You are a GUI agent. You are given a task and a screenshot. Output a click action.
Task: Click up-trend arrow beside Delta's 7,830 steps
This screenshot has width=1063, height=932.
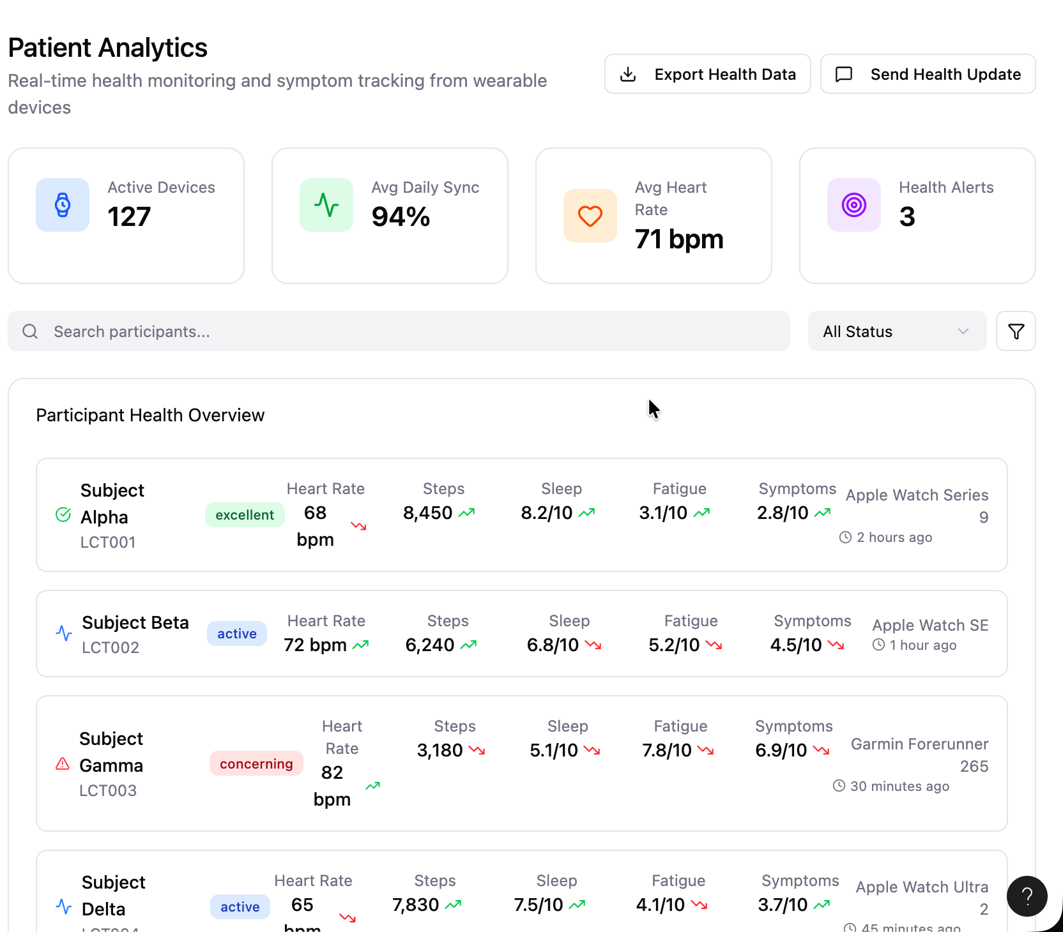click(454, 905)
